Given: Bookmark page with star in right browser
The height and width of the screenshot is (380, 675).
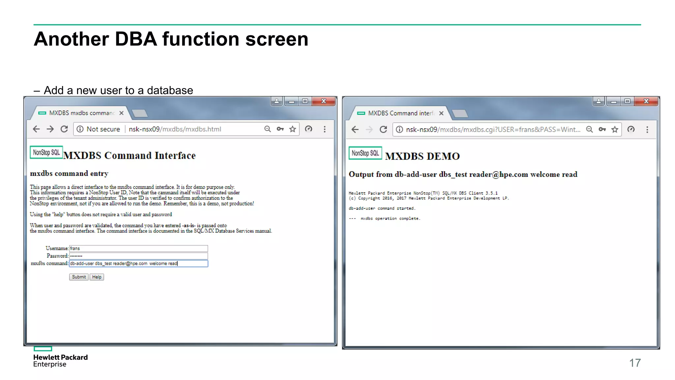Looking at the screenshot, I should [x=615, y=130].
